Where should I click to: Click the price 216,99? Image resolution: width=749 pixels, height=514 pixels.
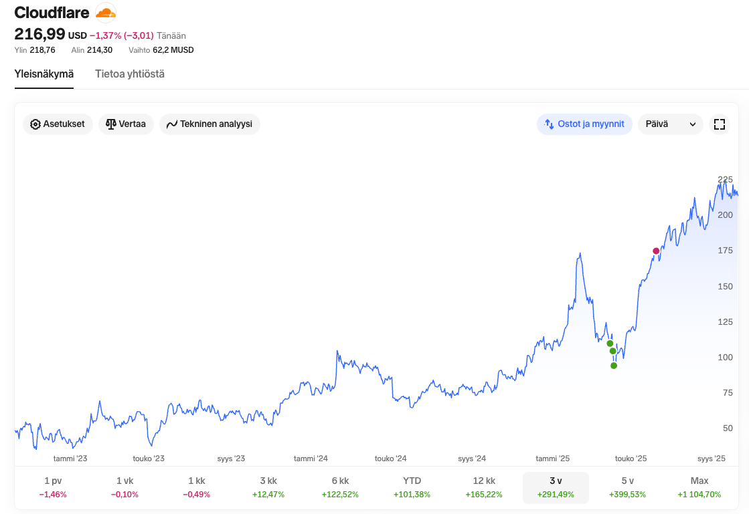coord(39,34)
